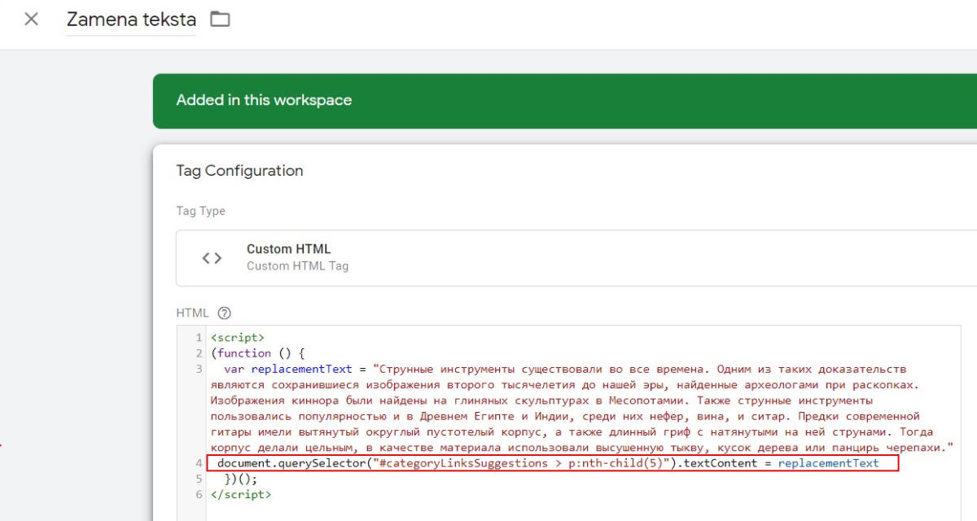Click the HTML field label
977x521 pixels.
192,313
